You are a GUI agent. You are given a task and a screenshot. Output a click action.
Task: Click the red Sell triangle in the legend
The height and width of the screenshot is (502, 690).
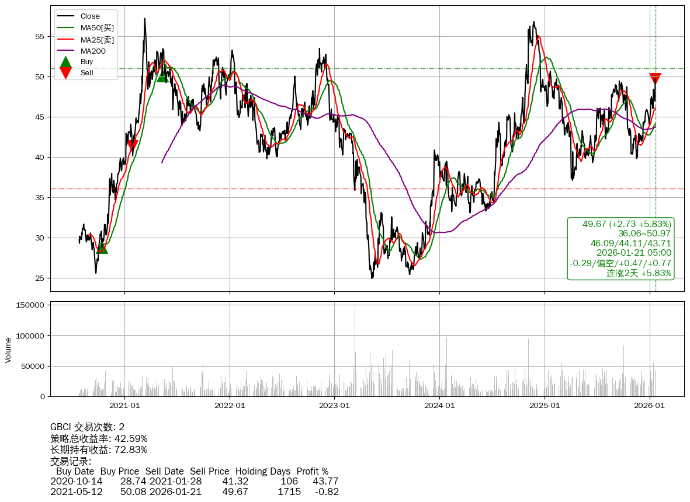66,73
